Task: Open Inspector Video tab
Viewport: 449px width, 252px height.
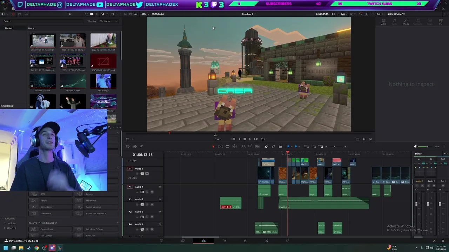Action: pyautogui.click(x=383, y=22)
